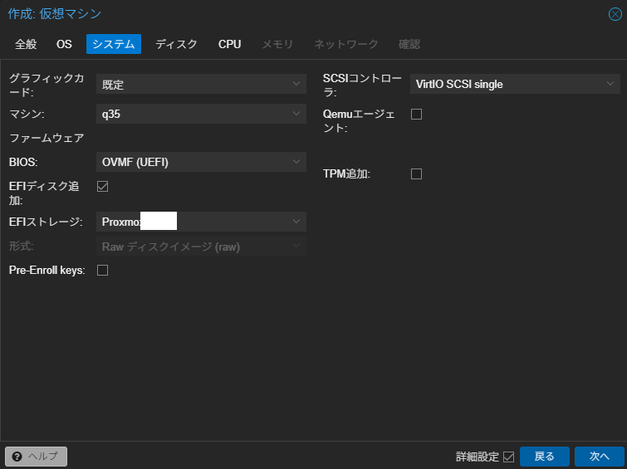
Task: Click the dialog title 作成: 仮想マシン
Action: (x=54, y=13)
